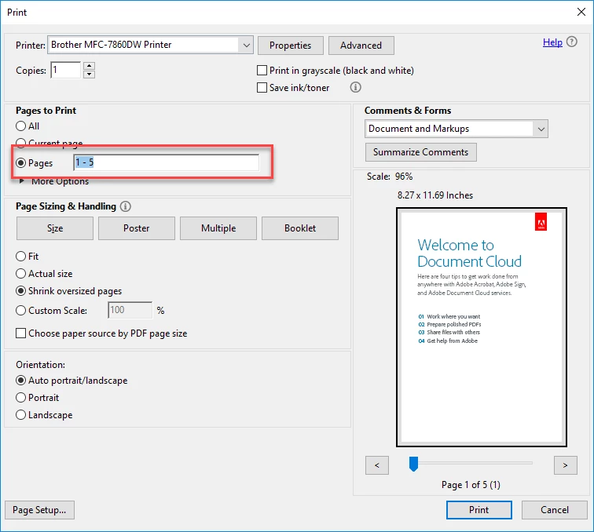
Task: Switch to Multiple pages per sheet
Action: click(218, 228)
